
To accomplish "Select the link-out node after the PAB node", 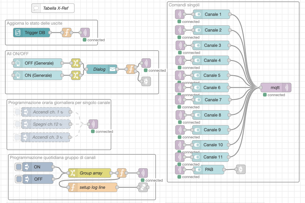I will 240,169.
